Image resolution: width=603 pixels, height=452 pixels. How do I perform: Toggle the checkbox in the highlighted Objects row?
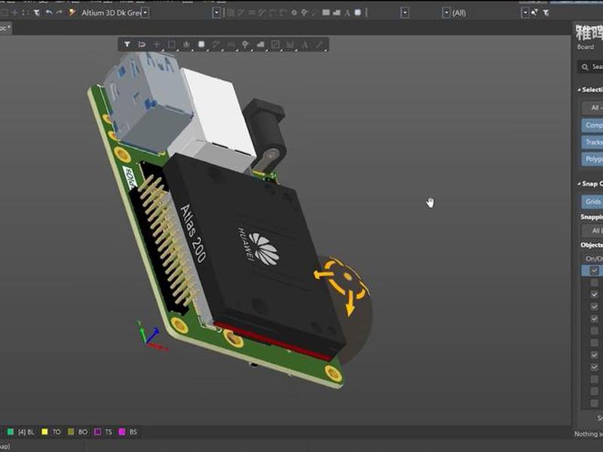(x=594, y=270)
